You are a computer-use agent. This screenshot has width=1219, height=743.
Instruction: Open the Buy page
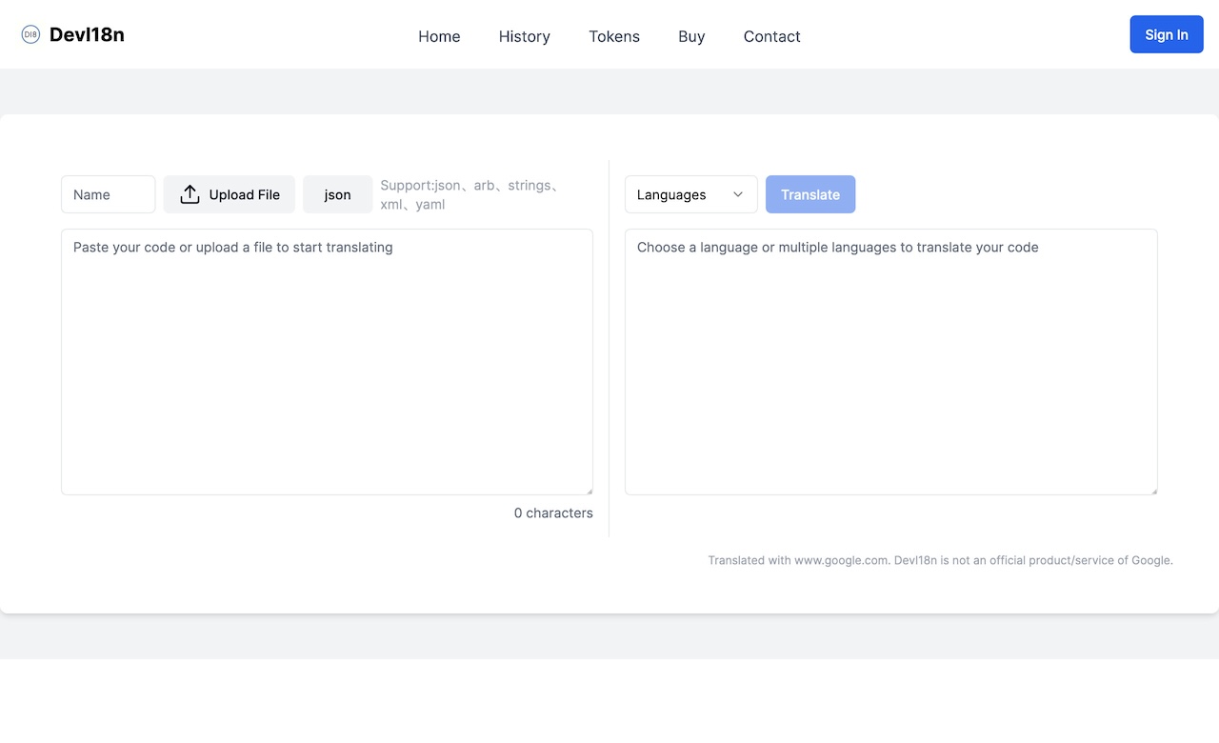[691, 36]
